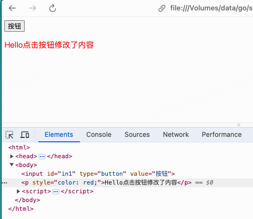The width and height of the screenshot is (253, 219).
Task: Select the </body> closing tag
Action: click(27, 200)
